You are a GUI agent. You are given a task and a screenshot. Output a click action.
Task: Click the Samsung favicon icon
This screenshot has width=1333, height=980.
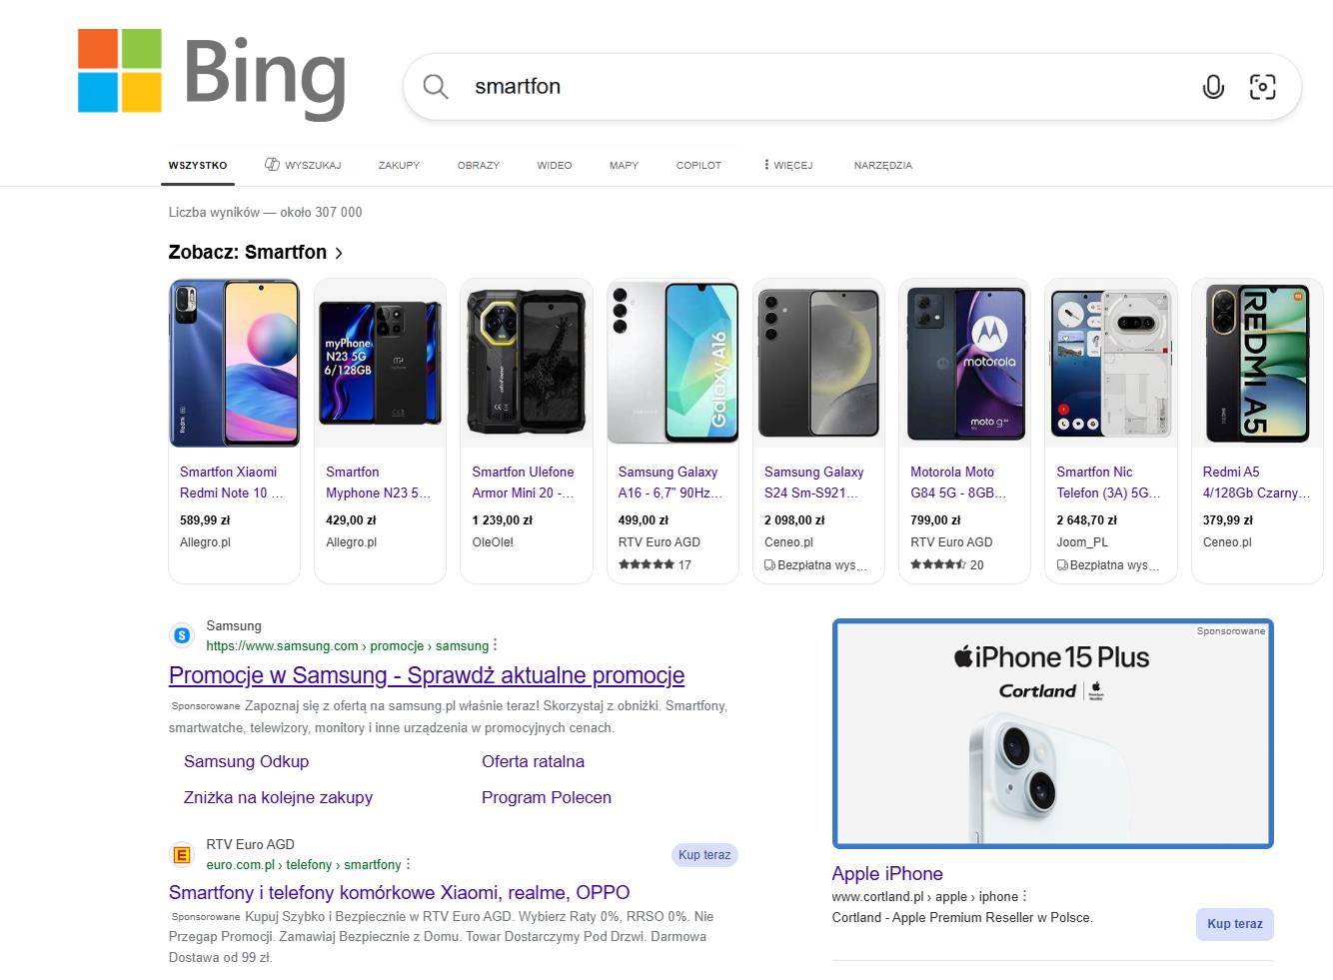pyautogui.click(x=182, y=635)
